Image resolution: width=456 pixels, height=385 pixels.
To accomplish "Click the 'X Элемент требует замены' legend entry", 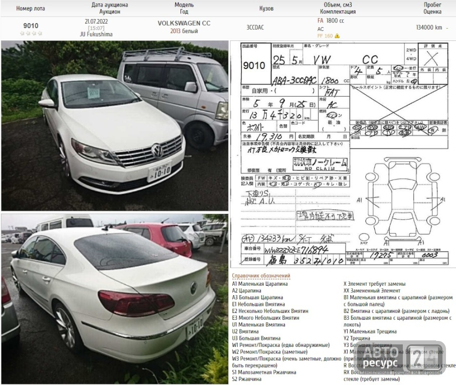I will [x=374, y=284].
